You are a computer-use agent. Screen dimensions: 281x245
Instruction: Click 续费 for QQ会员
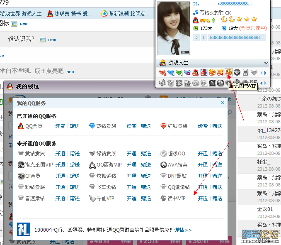(60, 126)
